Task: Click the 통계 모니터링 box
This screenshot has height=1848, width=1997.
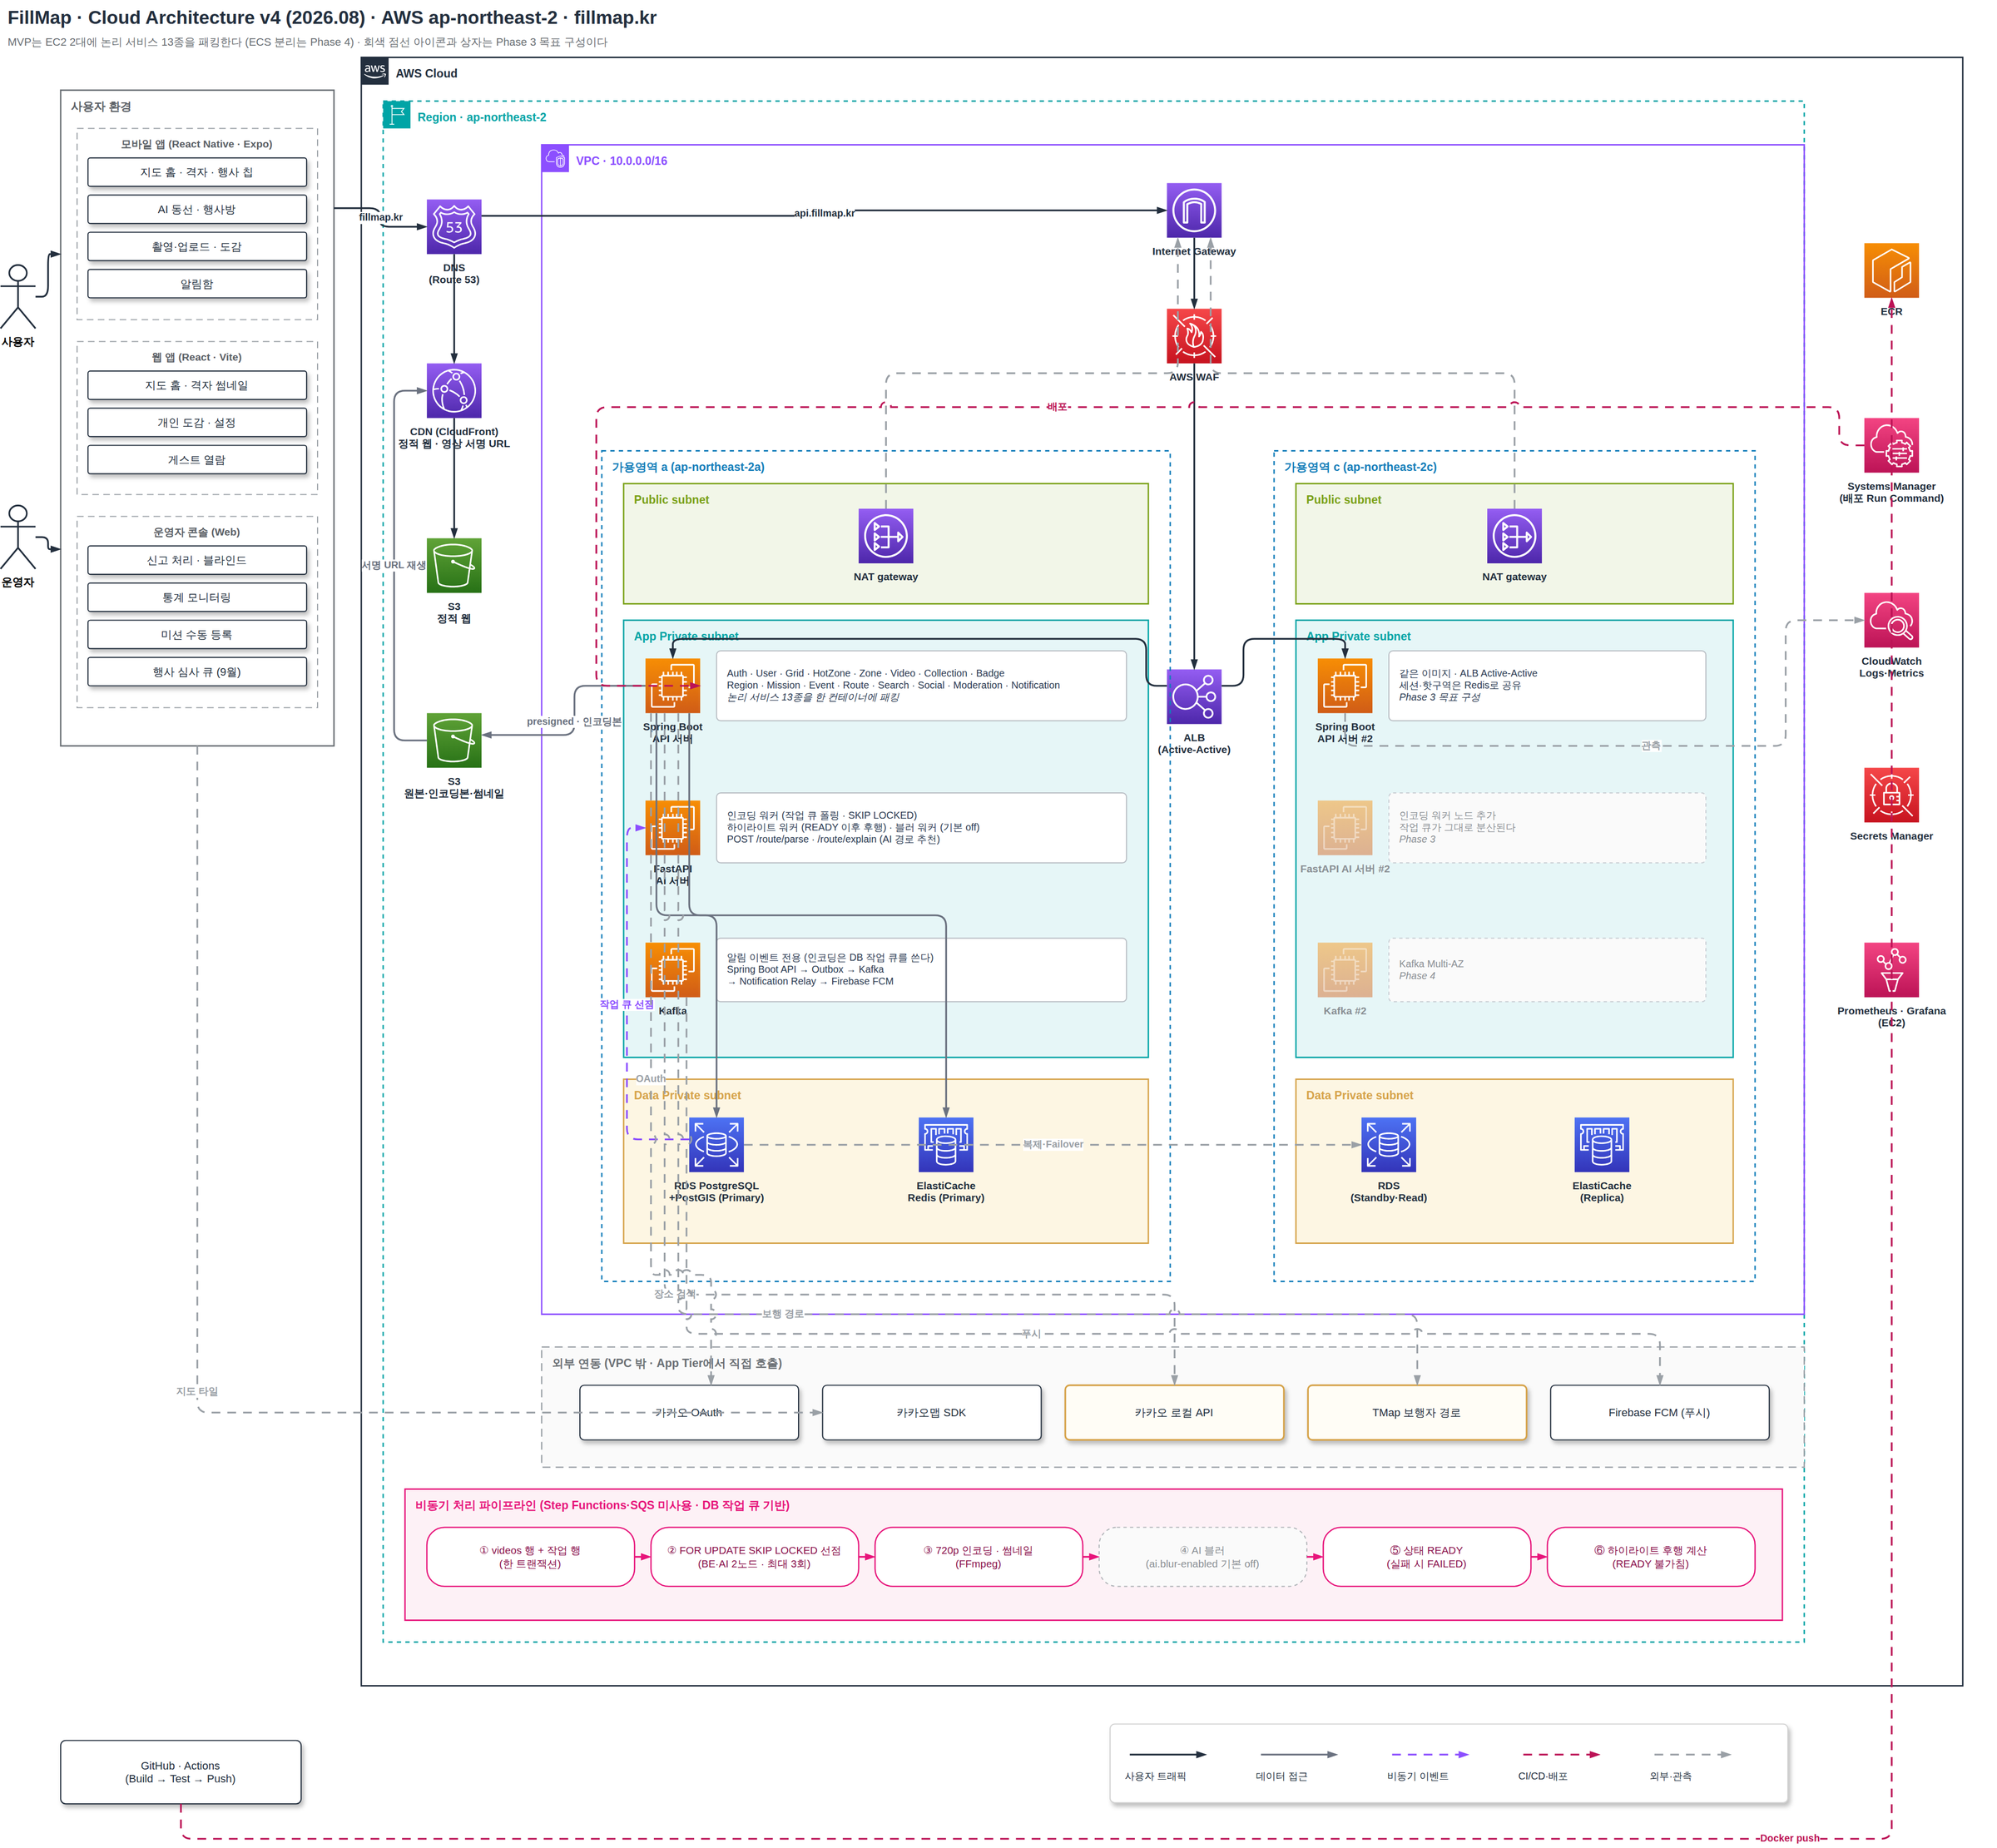Action: pyautogui.click(x=197, y=597)
